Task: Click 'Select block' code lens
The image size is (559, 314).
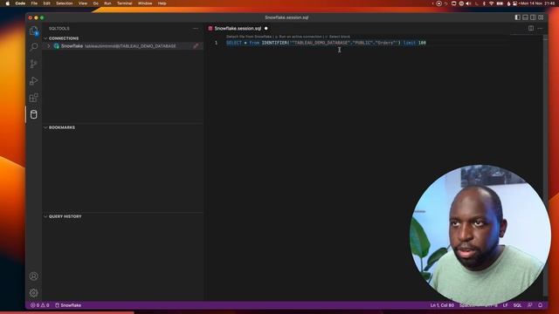Action: (339, 37)
